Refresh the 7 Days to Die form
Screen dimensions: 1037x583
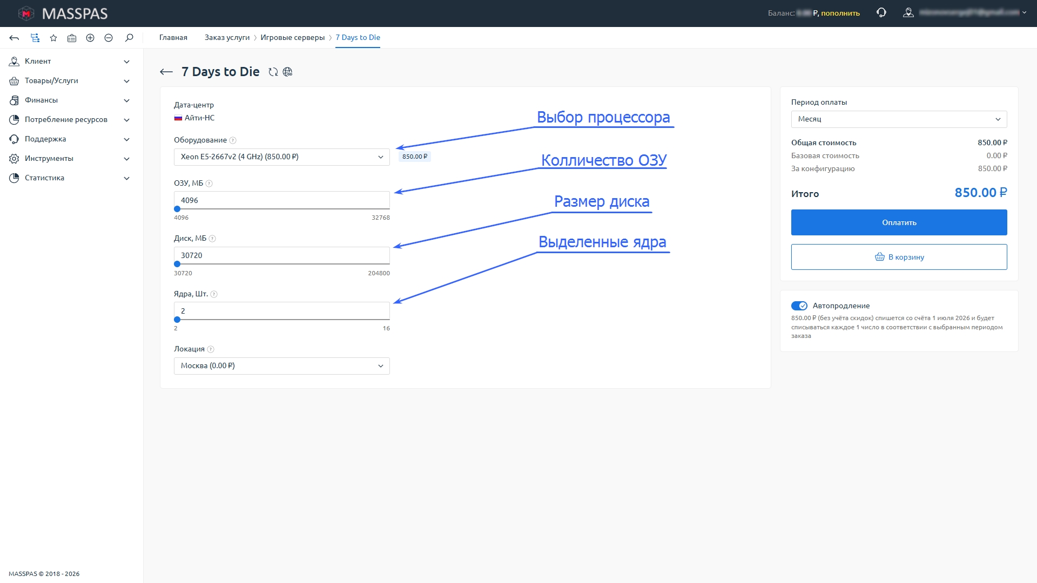(273, 72)
